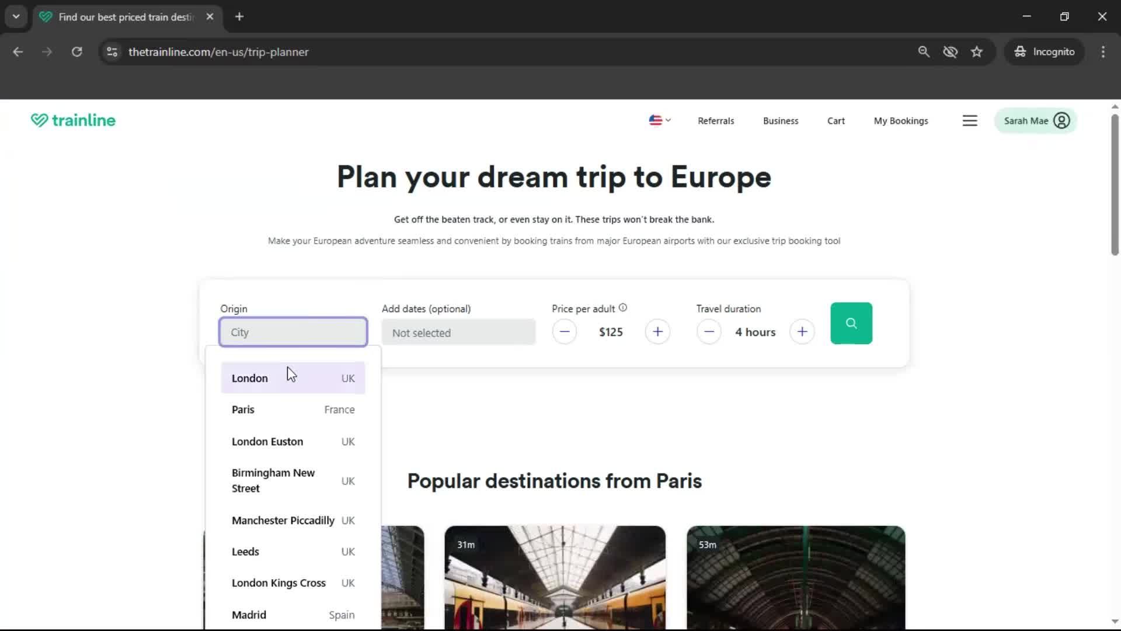1121x631 pixels.
Task: Switch to the 'Find our best priced' tab
Action: point(123,17)
